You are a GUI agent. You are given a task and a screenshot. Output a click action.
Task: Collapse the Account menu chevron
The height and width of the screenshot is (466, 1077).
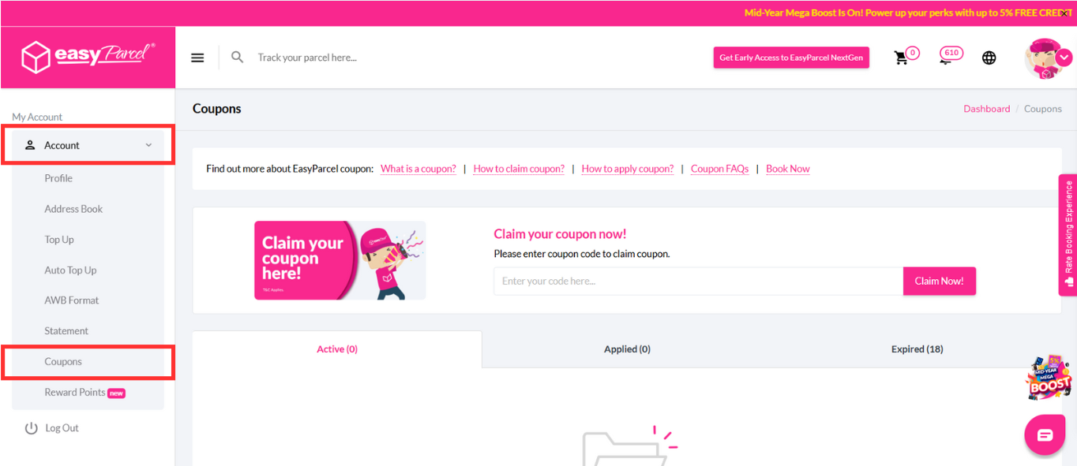tap(148, 145)
